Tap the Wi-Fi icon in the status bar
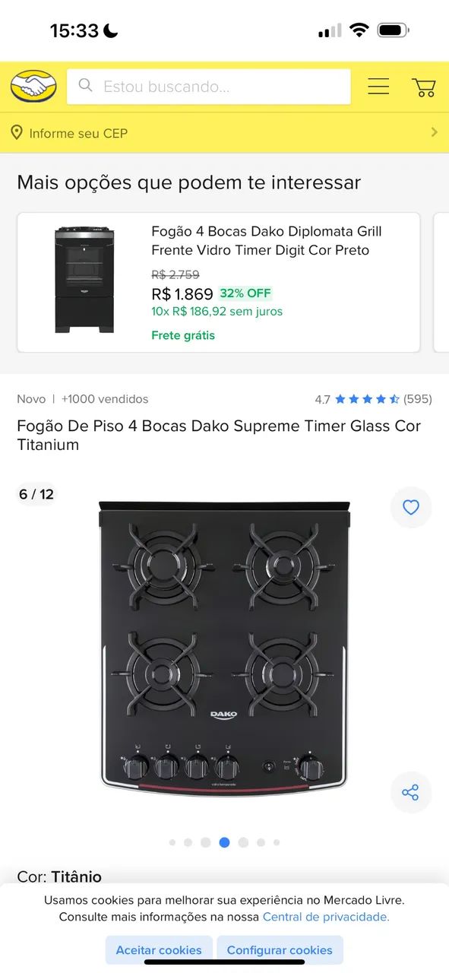Viewport: 449px width, 973px height. (359, 30)
